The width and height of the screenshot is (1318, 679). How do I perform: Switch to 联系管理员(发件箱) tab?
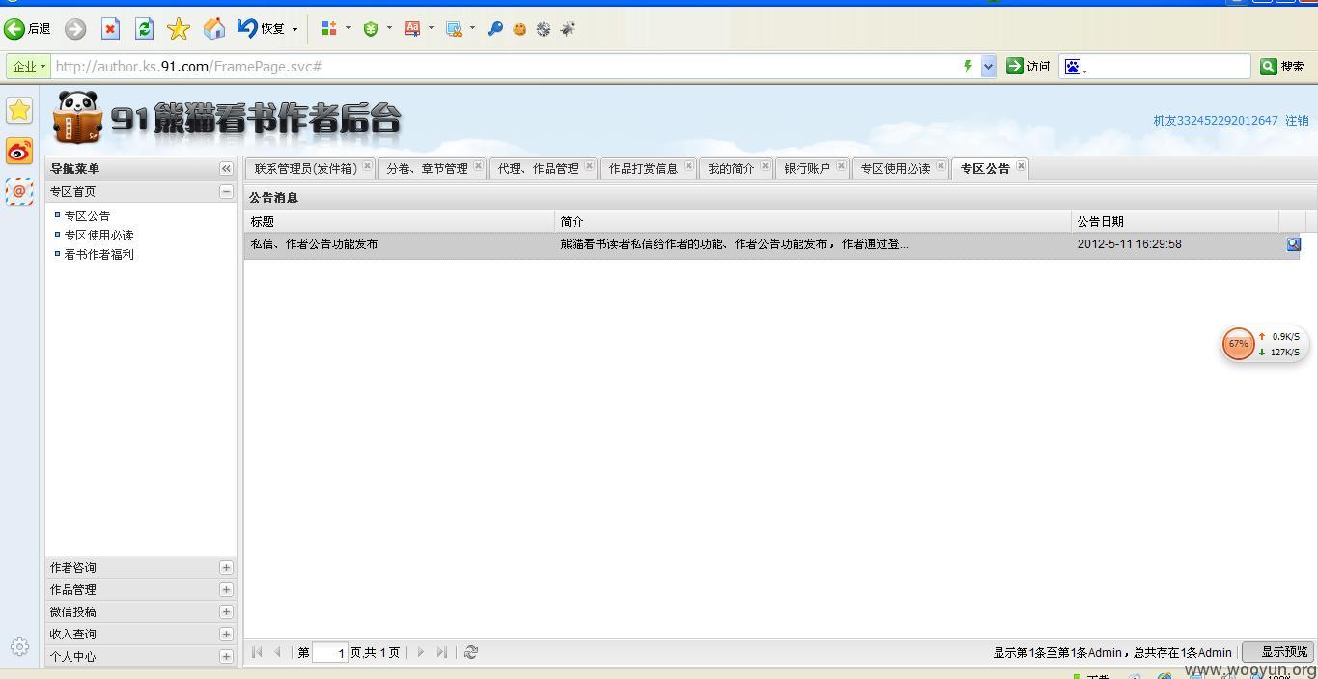(x=305, y=168)
